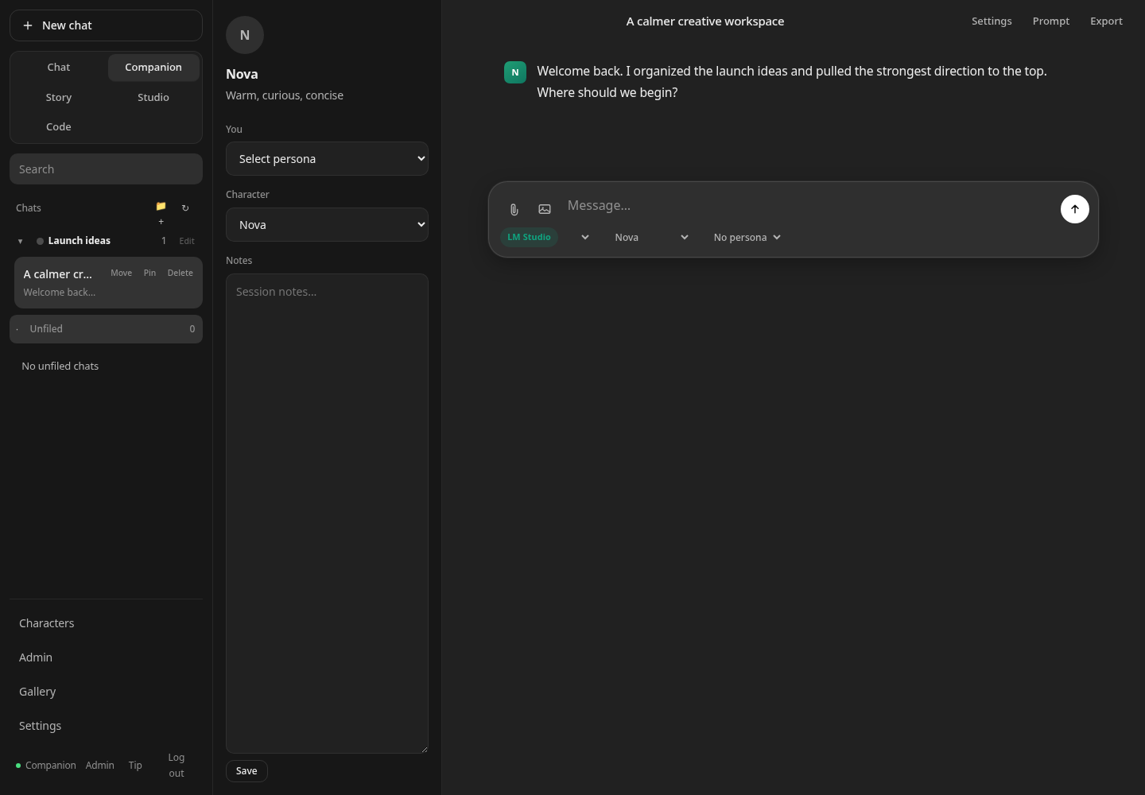Open Admin in the sidebar menu
This screenshot has width=1145, height=795.
[106, 657]
